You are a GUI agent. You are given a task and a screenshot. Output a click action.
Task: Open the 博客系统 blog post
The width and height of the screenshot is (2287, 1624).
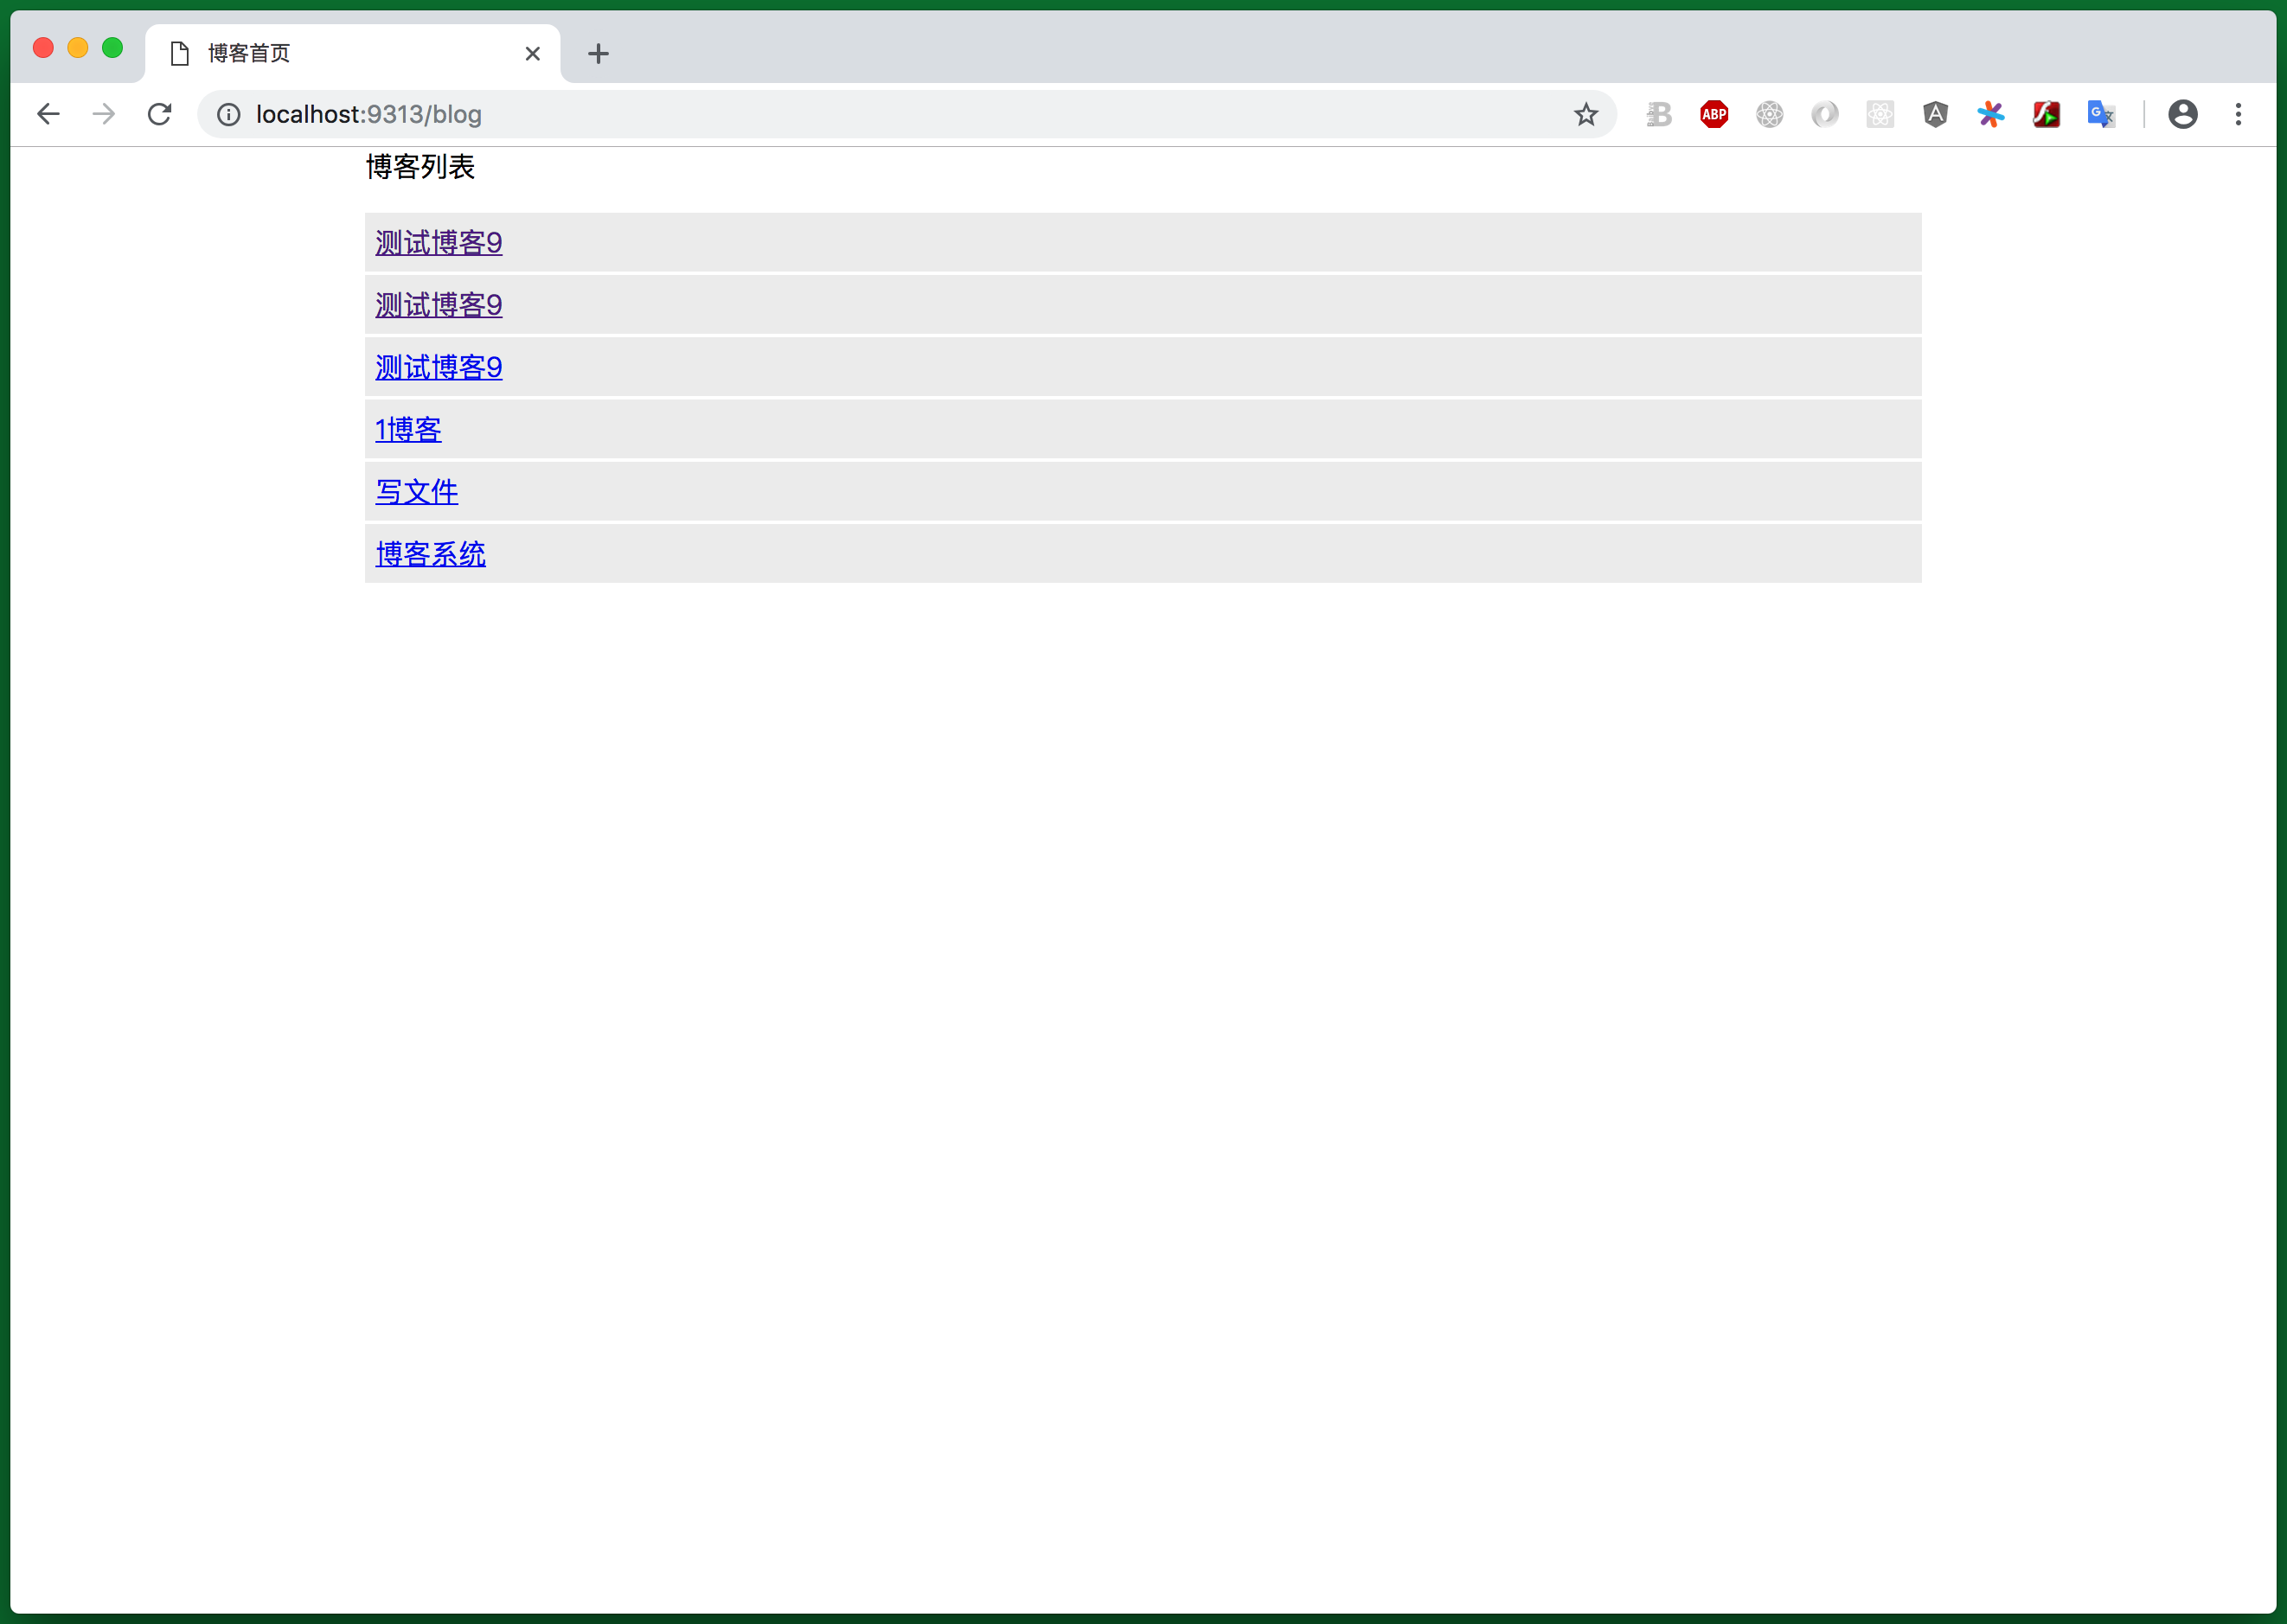[x=430, y=554]
